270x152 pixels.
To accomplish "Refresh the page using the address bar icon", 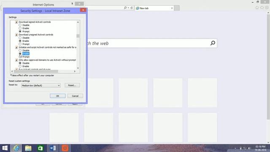I will coord(132,8).
